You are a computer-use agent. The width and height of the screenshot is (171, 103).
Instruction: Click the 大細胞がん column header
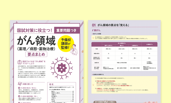click(x=135, y=45)
